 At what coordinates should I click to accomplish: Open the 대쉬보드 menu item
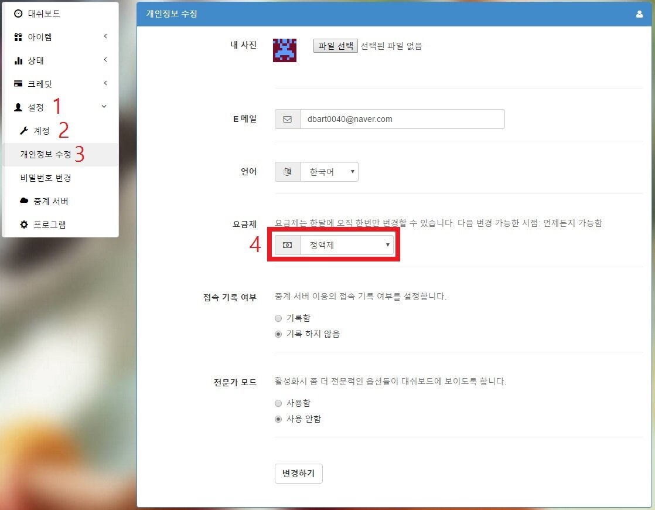60,14
